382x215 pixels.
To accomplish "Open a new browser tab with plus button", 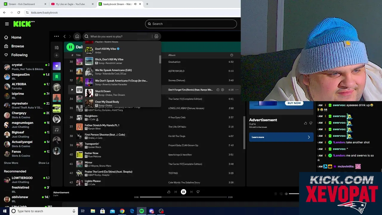I will coord(147,4).
